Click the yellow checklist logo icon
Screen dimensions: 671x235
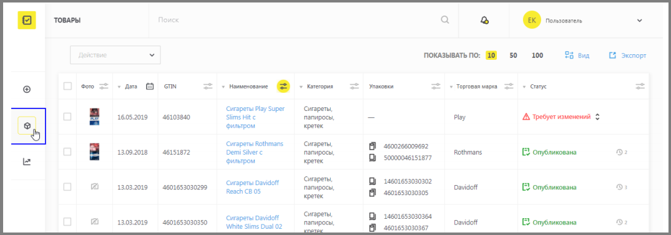[27, 20]
